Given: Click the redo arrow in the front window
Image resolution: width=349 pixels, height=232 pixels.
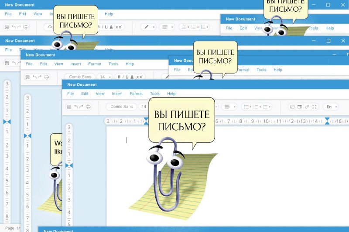Looking at the screenshot, I should click(x=81, y=107).
